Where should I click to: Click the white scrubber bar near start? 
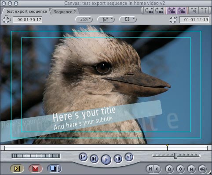tap(9, 148)
